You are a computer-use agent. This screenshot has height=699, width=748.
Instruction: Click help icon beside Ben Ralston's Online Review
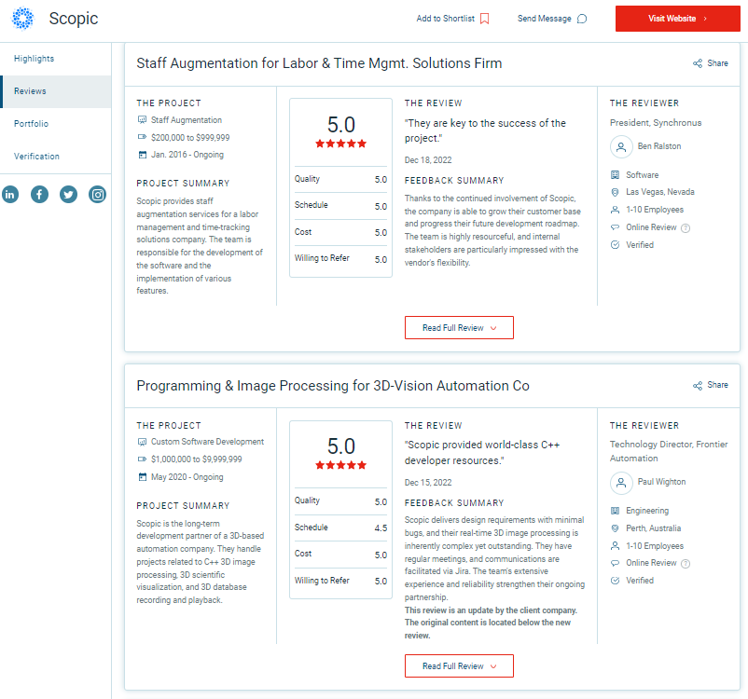(686, 228)
